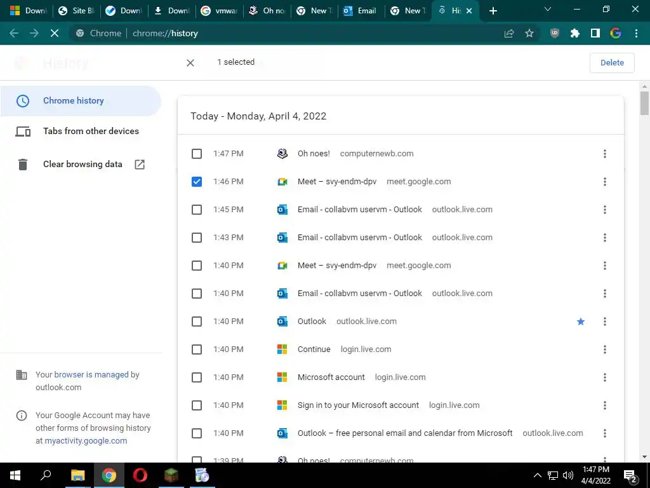The image size is (650, 488).
Task: Open the Windows Start menu
Action: coord(15,475)
